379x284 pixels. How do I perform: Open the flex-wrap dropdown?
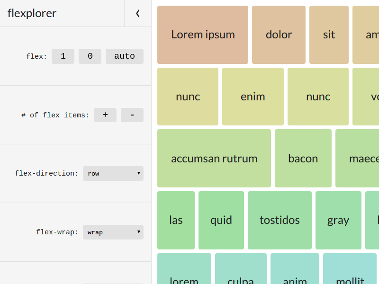pos(113,232)
